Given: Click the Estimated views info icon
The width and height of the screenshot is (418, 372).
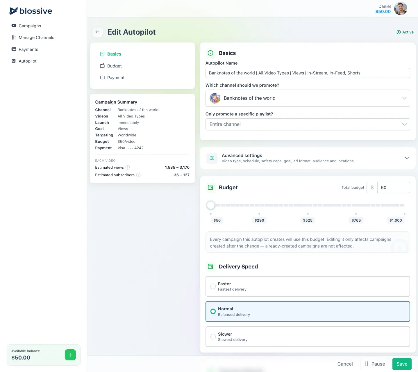Looking at the screenshot, I should [128, 168].
